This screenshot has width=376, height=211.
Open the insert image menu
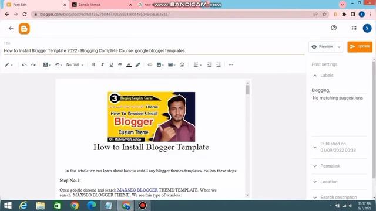pyautogui.click(x=160, y=65)
